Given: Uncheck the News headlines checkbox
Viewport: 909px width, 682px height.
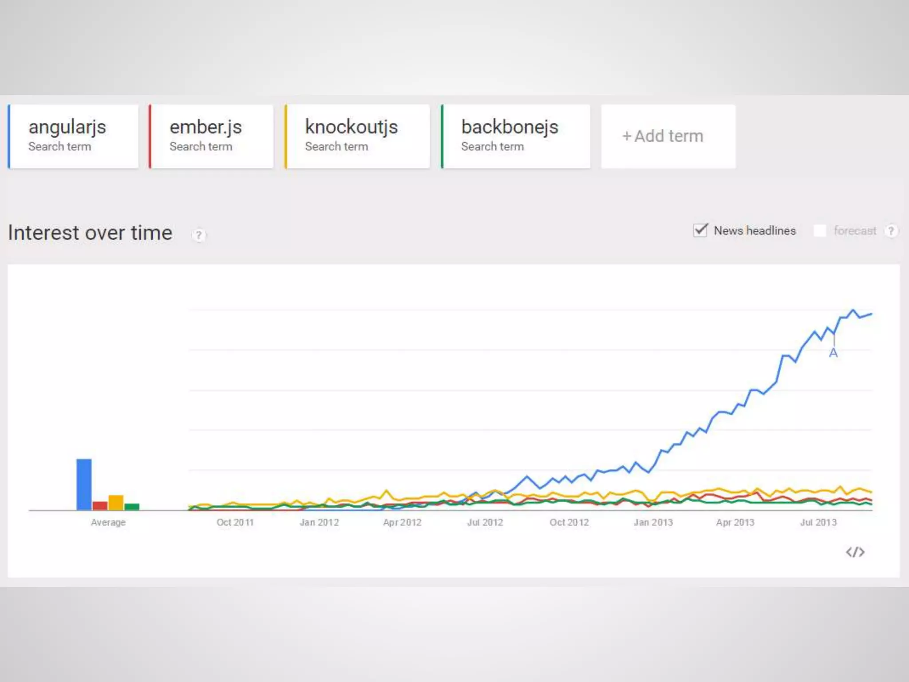Looking at the screenshot, I should coord(700,230).
